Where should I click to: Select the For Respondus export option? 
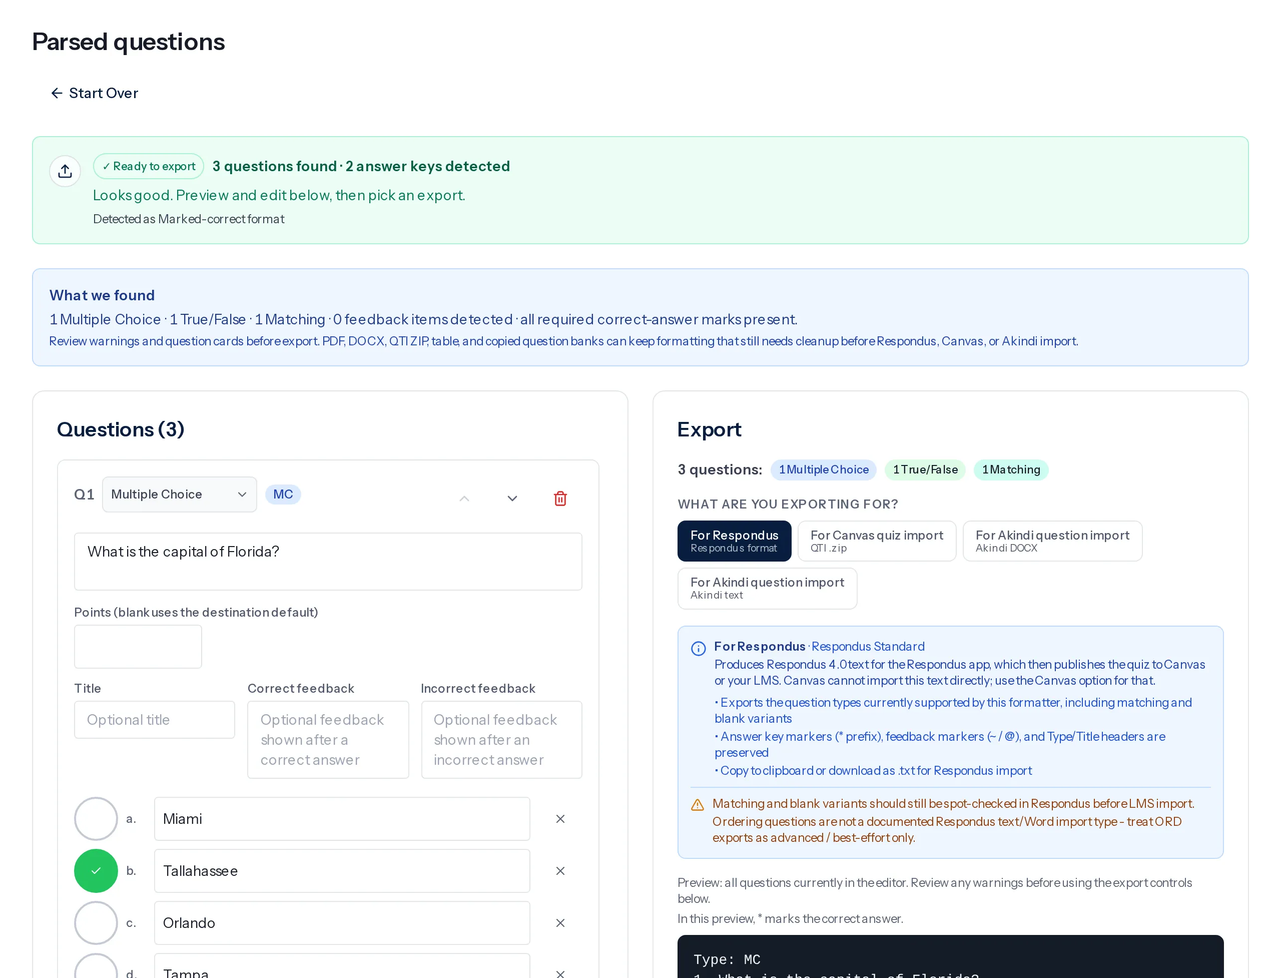[x=734, y=541]
